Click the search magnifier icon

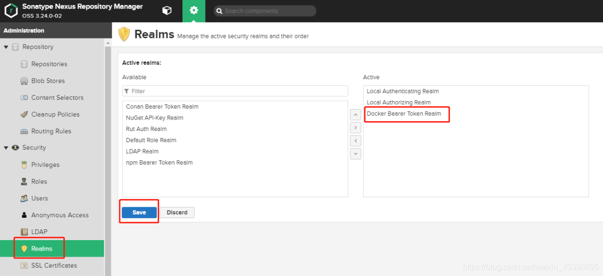tap(219, 11)
